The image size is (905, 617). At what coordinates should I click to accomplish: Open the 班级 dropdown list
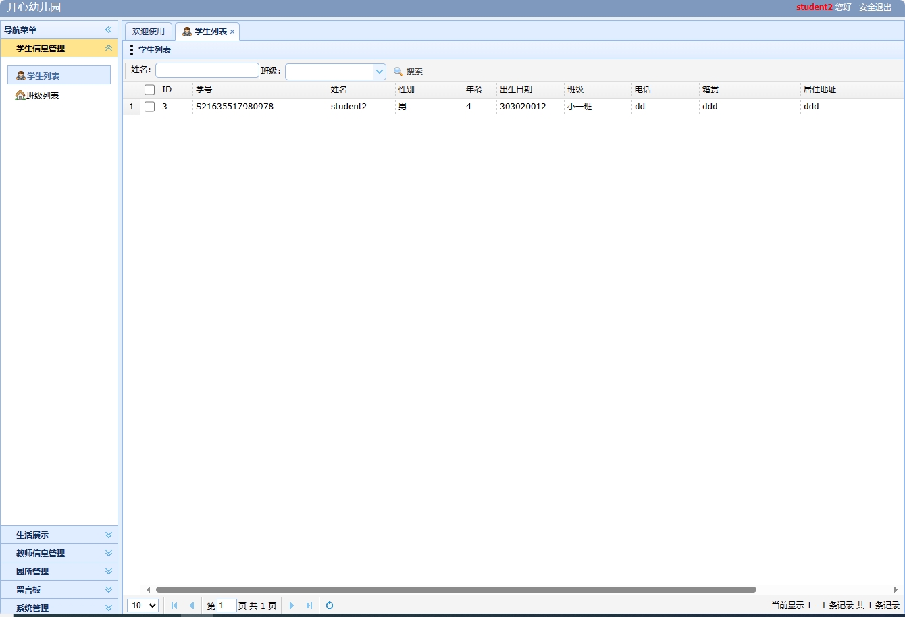click(379, 72)
